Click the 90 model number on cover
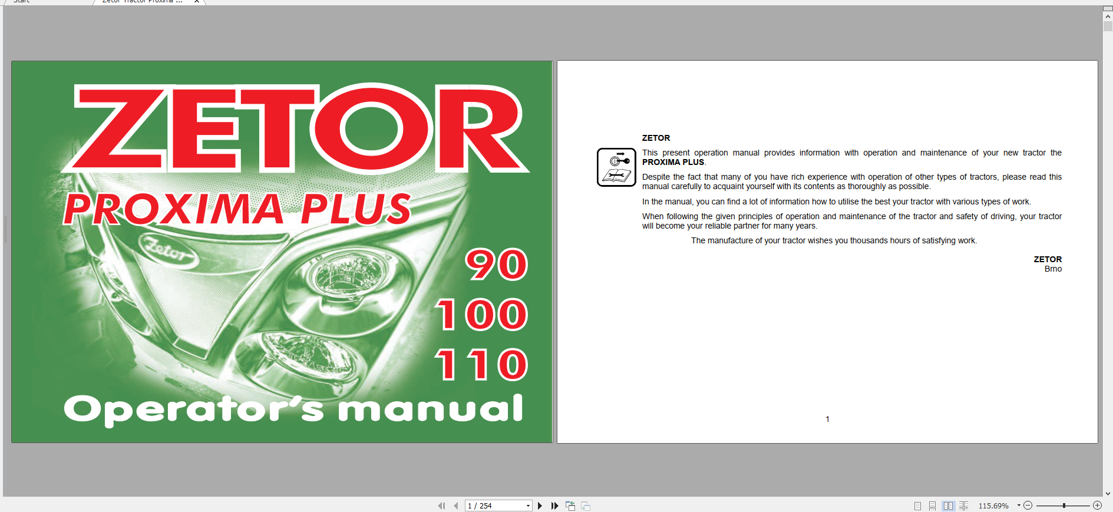Image resolution: width=1113 pixels, height=512 pixels. coord(497,265)
